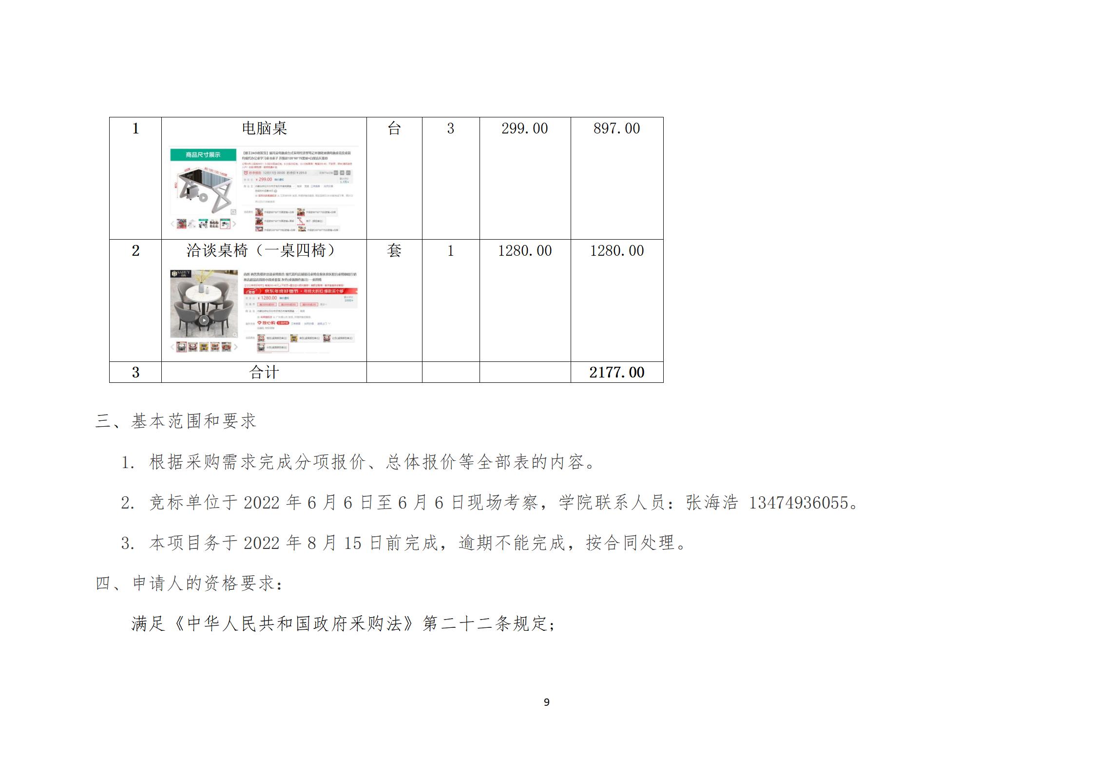Screen dimensions: 1094x773
Task: Select first thumbnail of the table and chairs gallery
Action: tap(181, 347)
